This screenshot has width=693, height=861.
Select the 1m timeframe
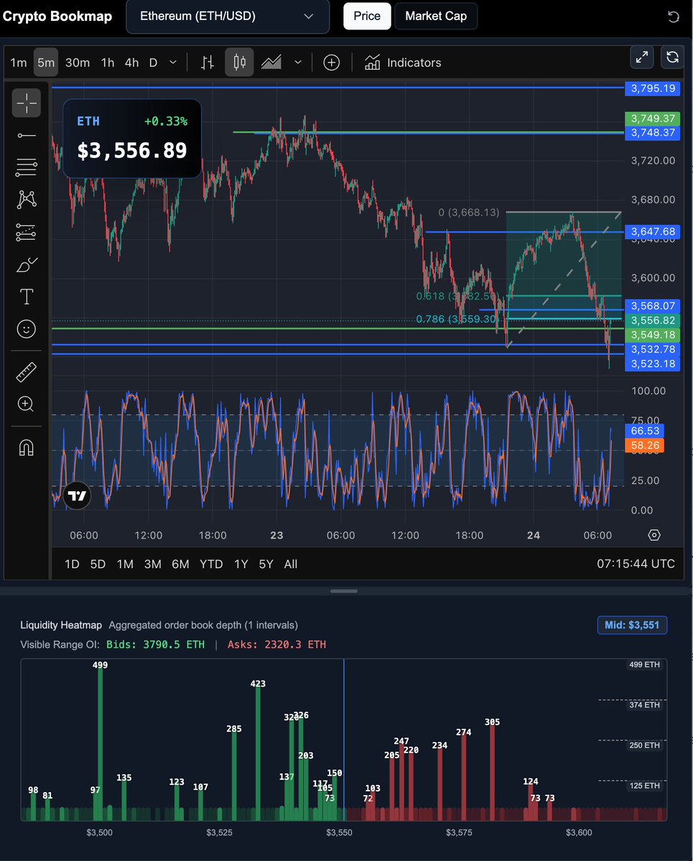(19, 62)
